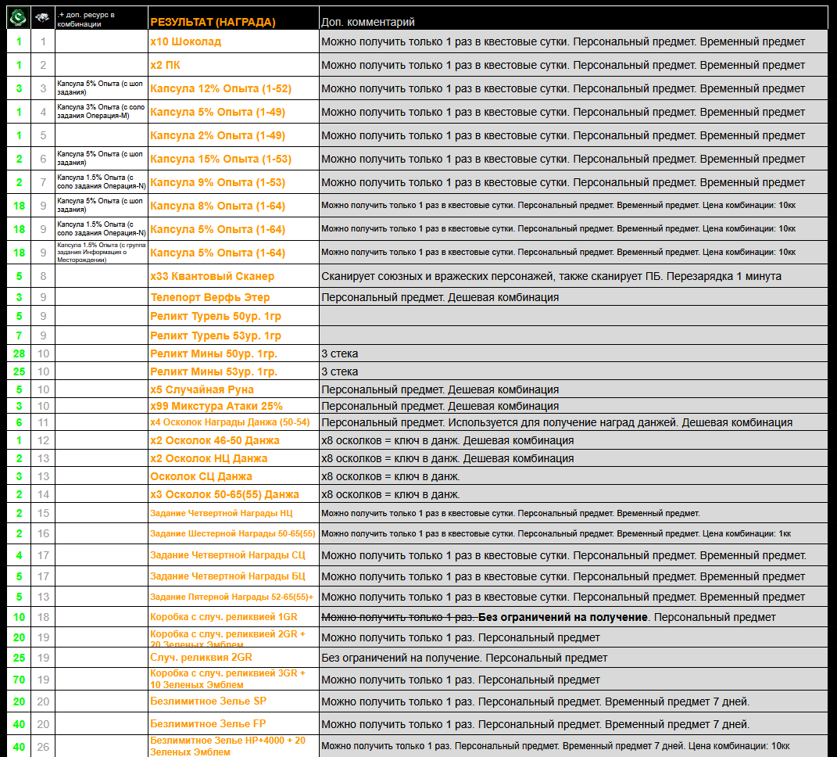Click 'Телепорт Верфь Этер' reward
The height and width of the screenshot is (757, 837).
209,297
